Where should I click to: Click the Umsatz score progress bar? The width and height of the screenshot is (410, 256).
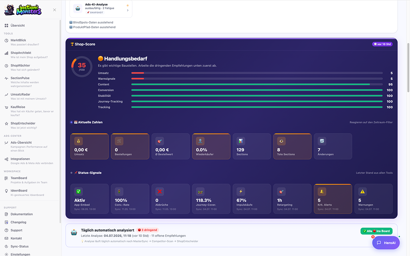[257, 73]
